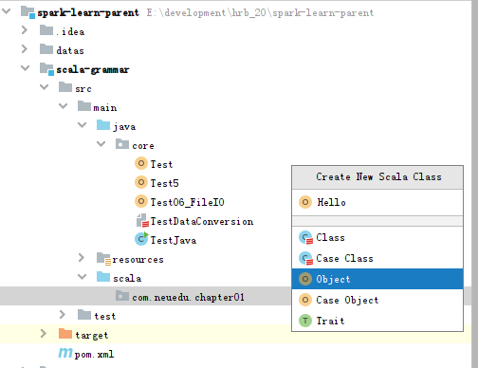Click the project path E:\development\hrb_20 text
This screenshot has width=478, height=368.
click(x=260, y=12)
